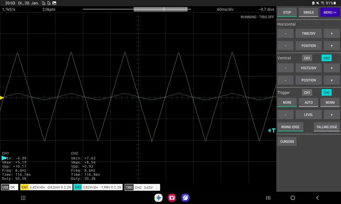Tap the USB OK status indicator
The image size is (341, 204).
tap(9, 187)
